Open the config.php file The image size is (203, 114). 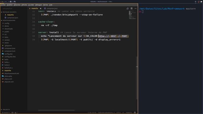(x=9, y=54)
